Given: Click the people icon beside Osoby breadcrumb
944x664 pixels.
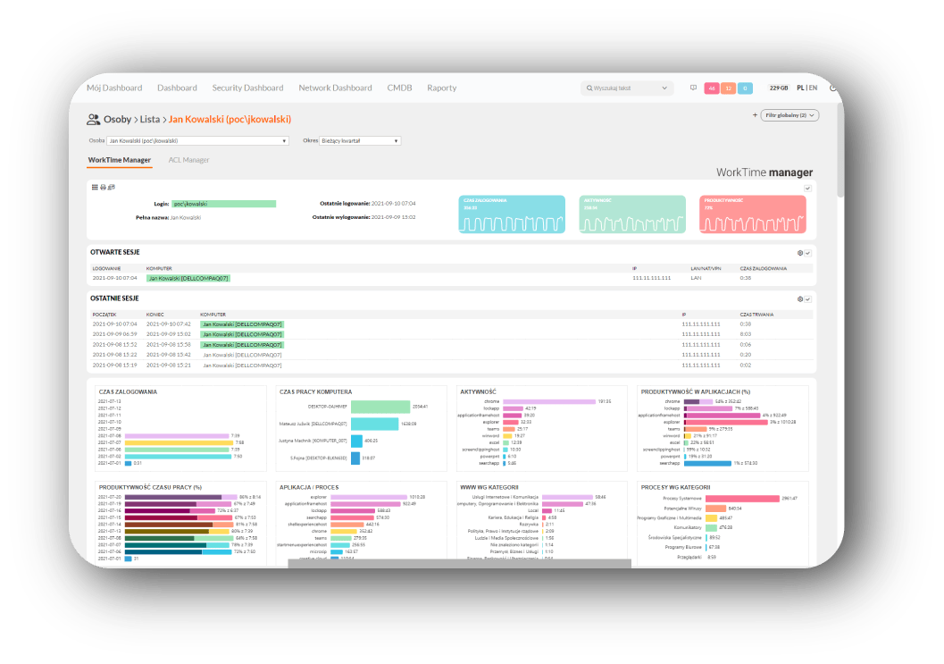Looking at the screenshot, I should [x=93, y=119].
